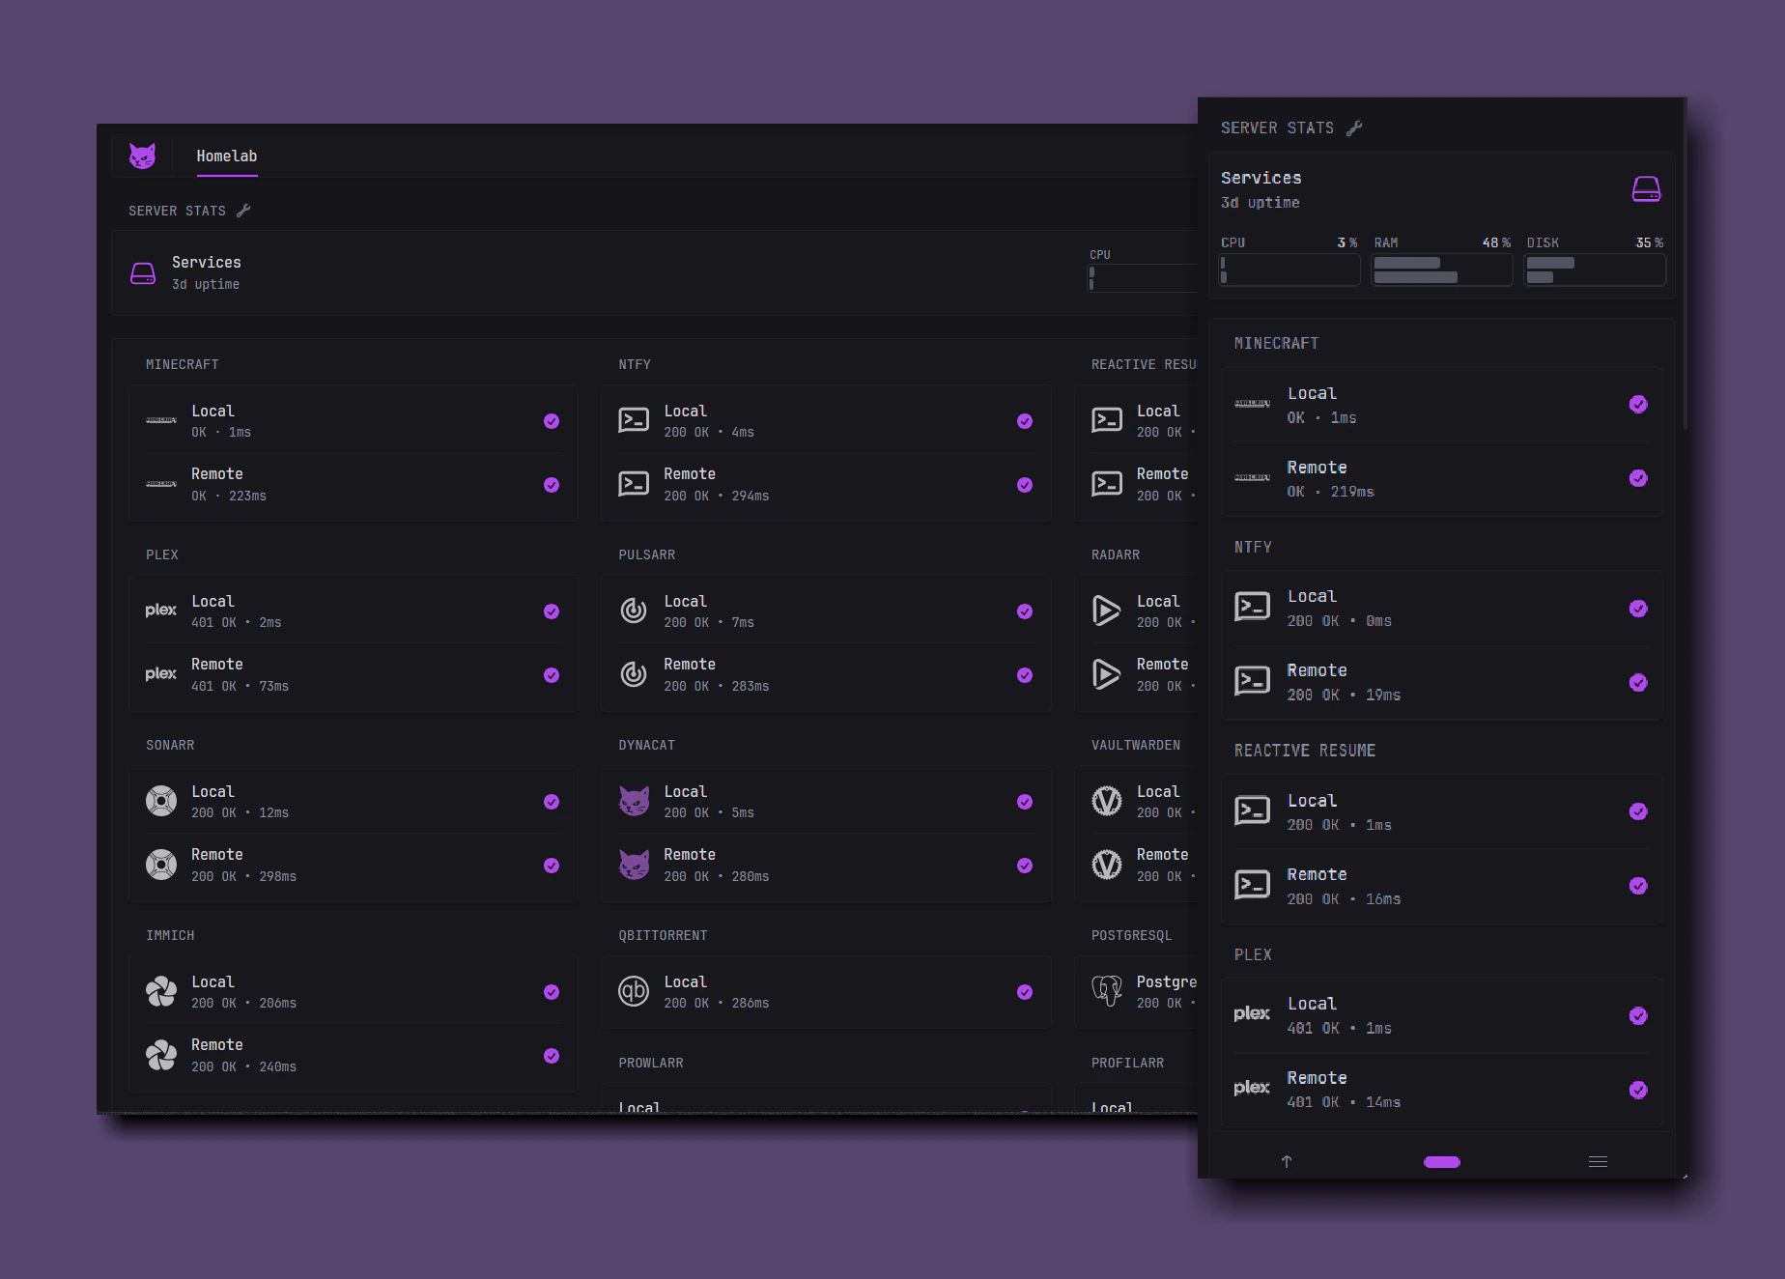Click Plex Local logo in desktop view
Screen dimensions: 1785x1279
pos(161,611)
